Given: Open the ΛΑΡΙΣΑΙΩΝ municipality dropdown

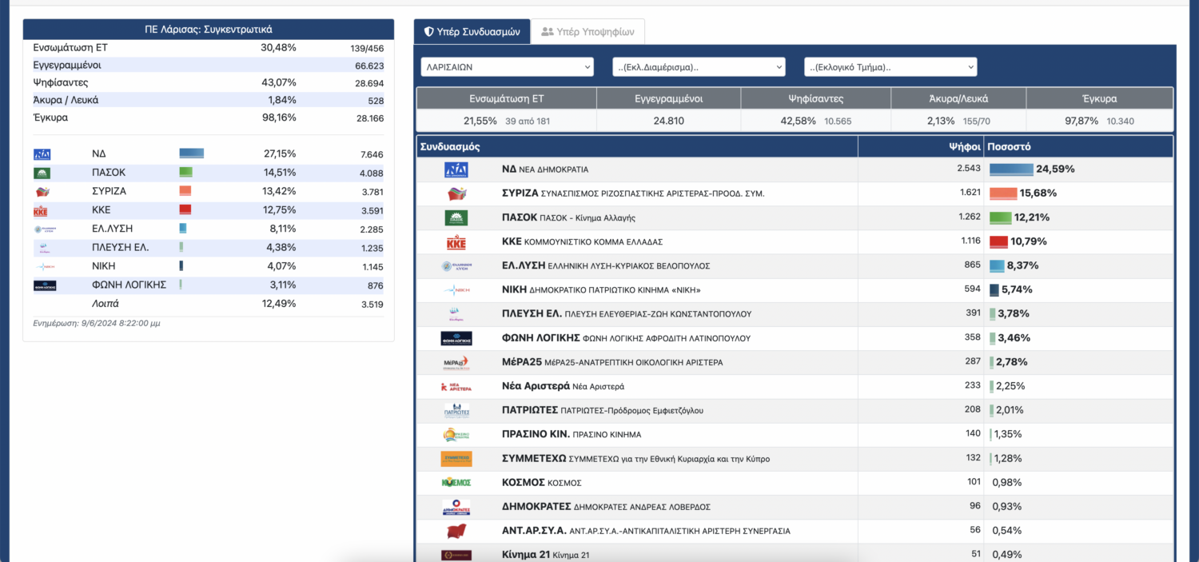Looking at the screenshot, I should click(507, 67).
